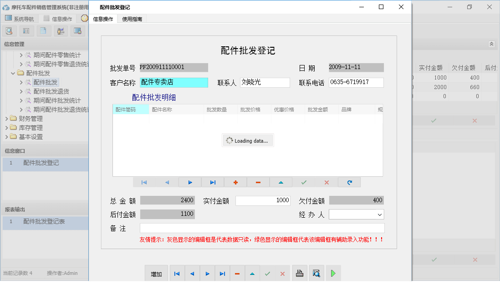
Task: Add a detail row with the red plus icon
Action: coord(235,182)
